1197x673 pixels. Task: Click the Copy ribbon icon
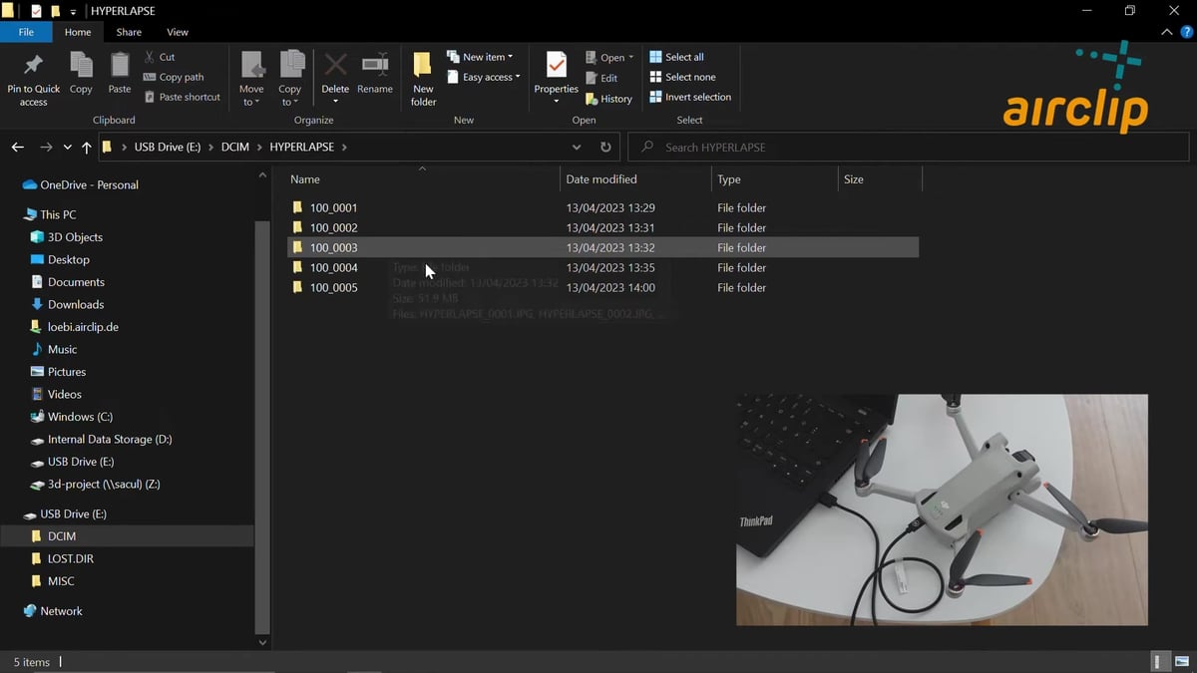pyautogui.click(x=81, y=66)
